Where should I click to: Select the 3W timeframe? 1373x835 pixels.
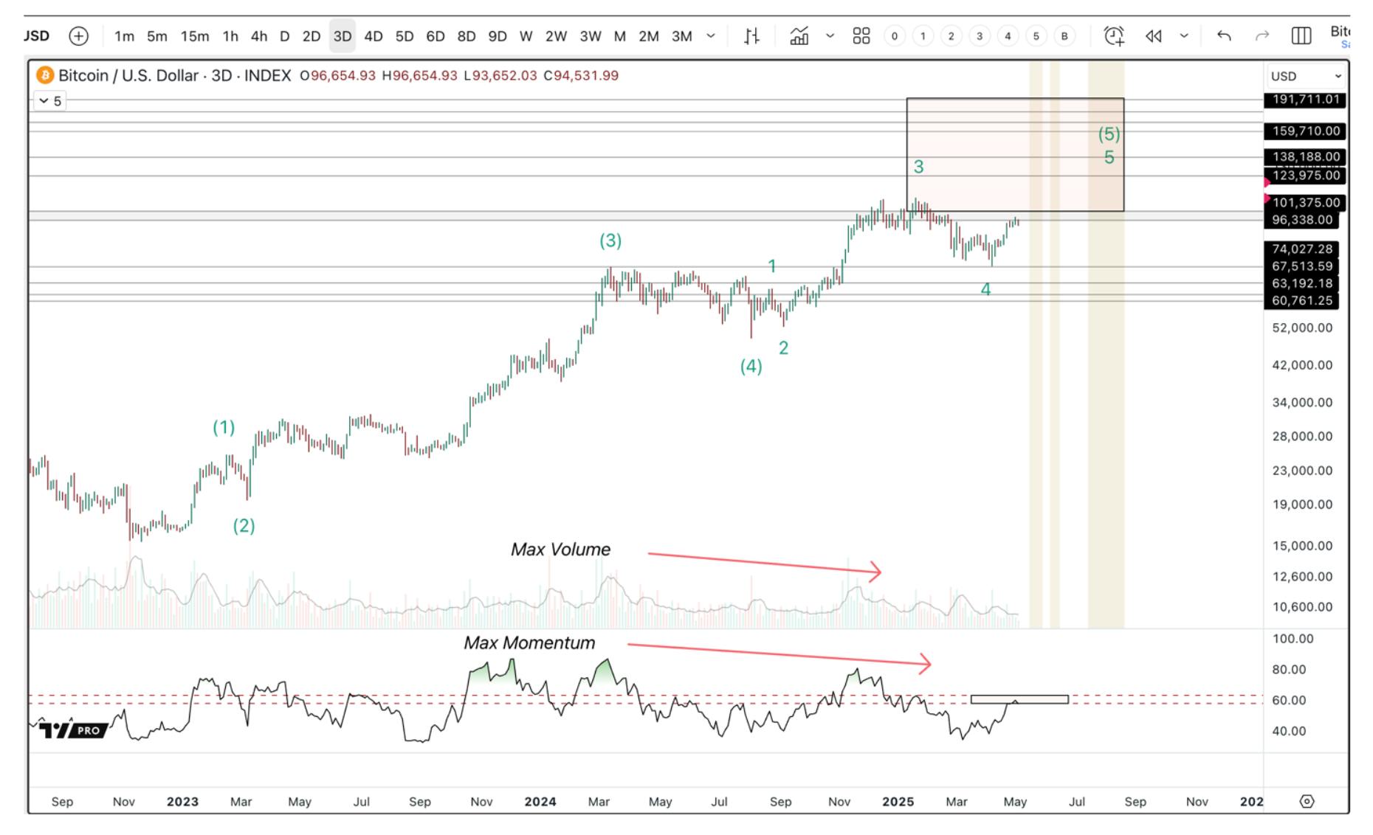point(591,36)
